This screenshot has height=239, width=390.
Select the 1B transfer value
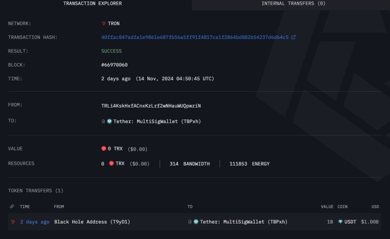pos(330,222)
